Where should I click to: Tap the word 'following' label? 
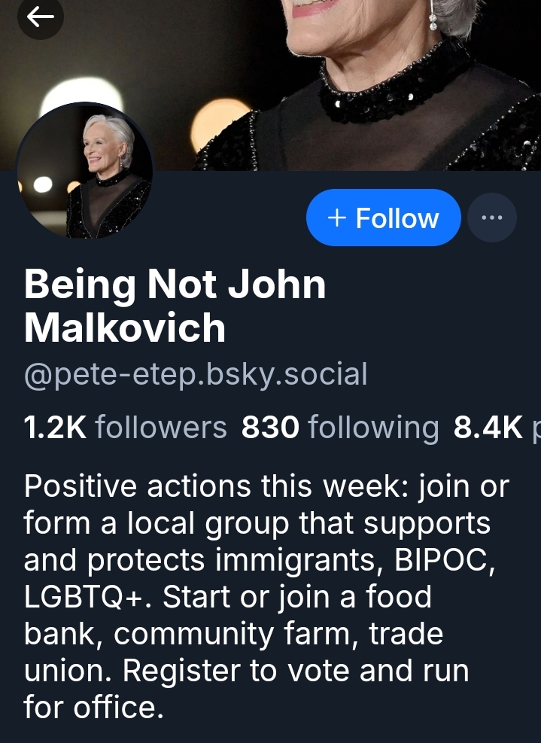point(373,428)
